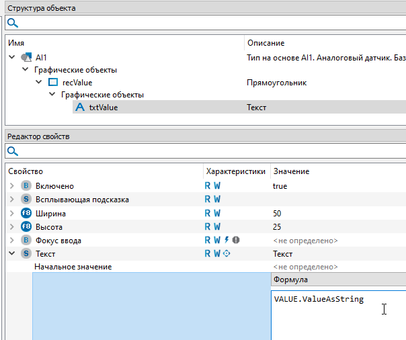
Task: Click the boolean type icon beside Включено
Action: pos(26,186)
